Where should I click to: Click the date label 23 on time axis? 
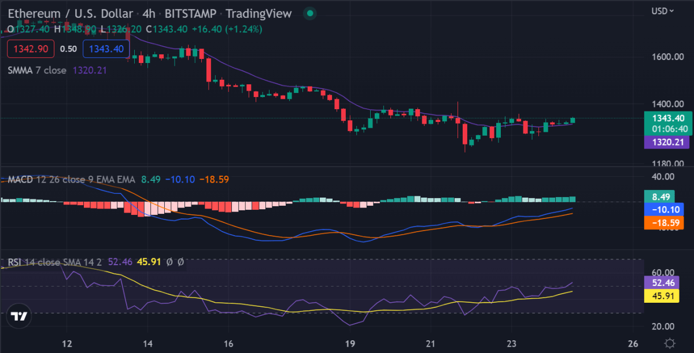click(512, 343)
